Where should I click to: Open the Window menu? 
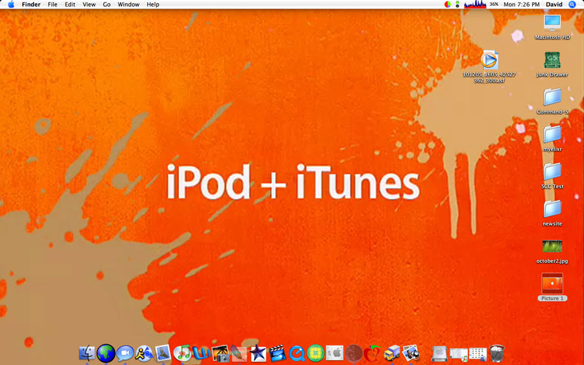(128, 5)
